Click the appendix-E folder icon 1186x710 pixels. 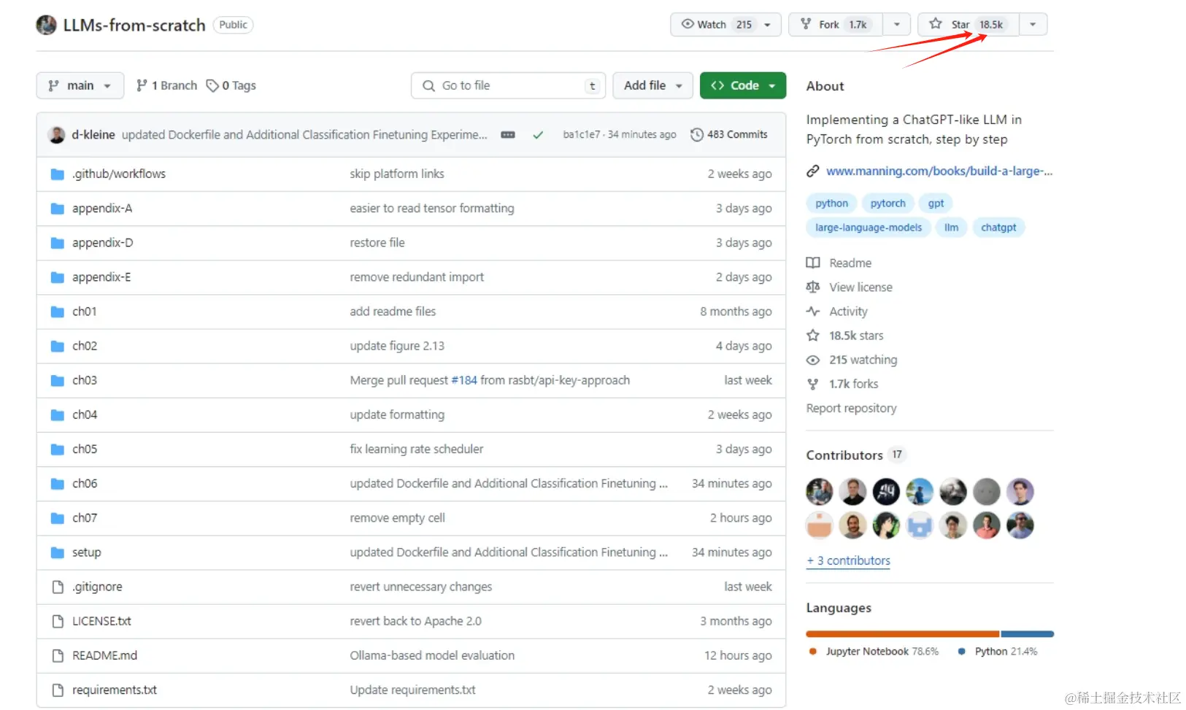point(58,277)
